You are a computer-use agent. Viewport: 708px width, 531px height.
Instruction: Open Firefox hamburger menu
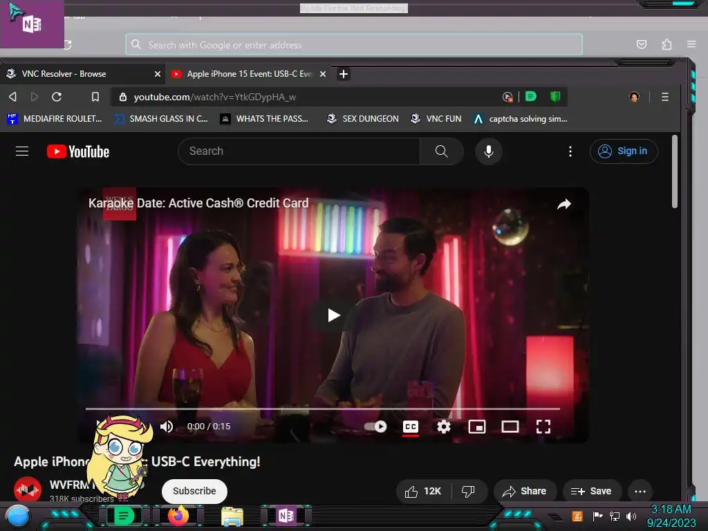[x=691, y=44]
